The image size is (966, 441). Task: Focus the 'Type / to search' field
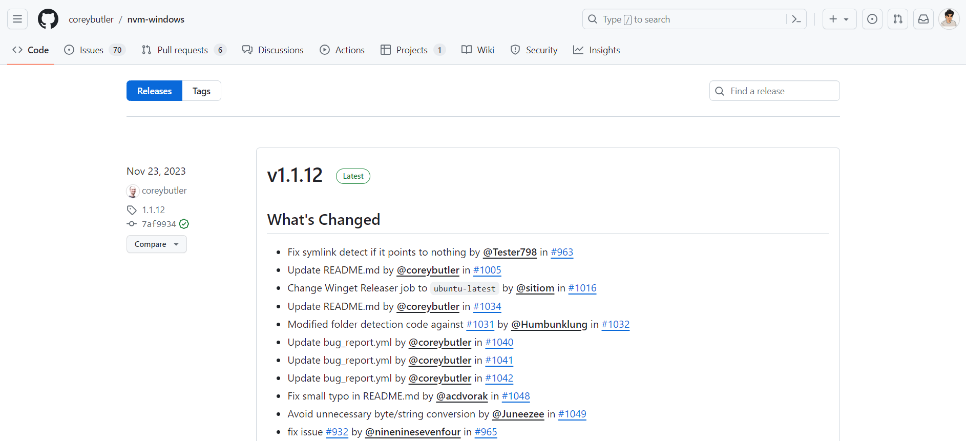[694, 19]
